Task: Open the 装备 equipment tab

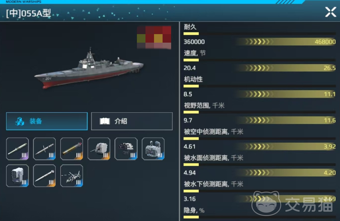Action: click(47, 121)
